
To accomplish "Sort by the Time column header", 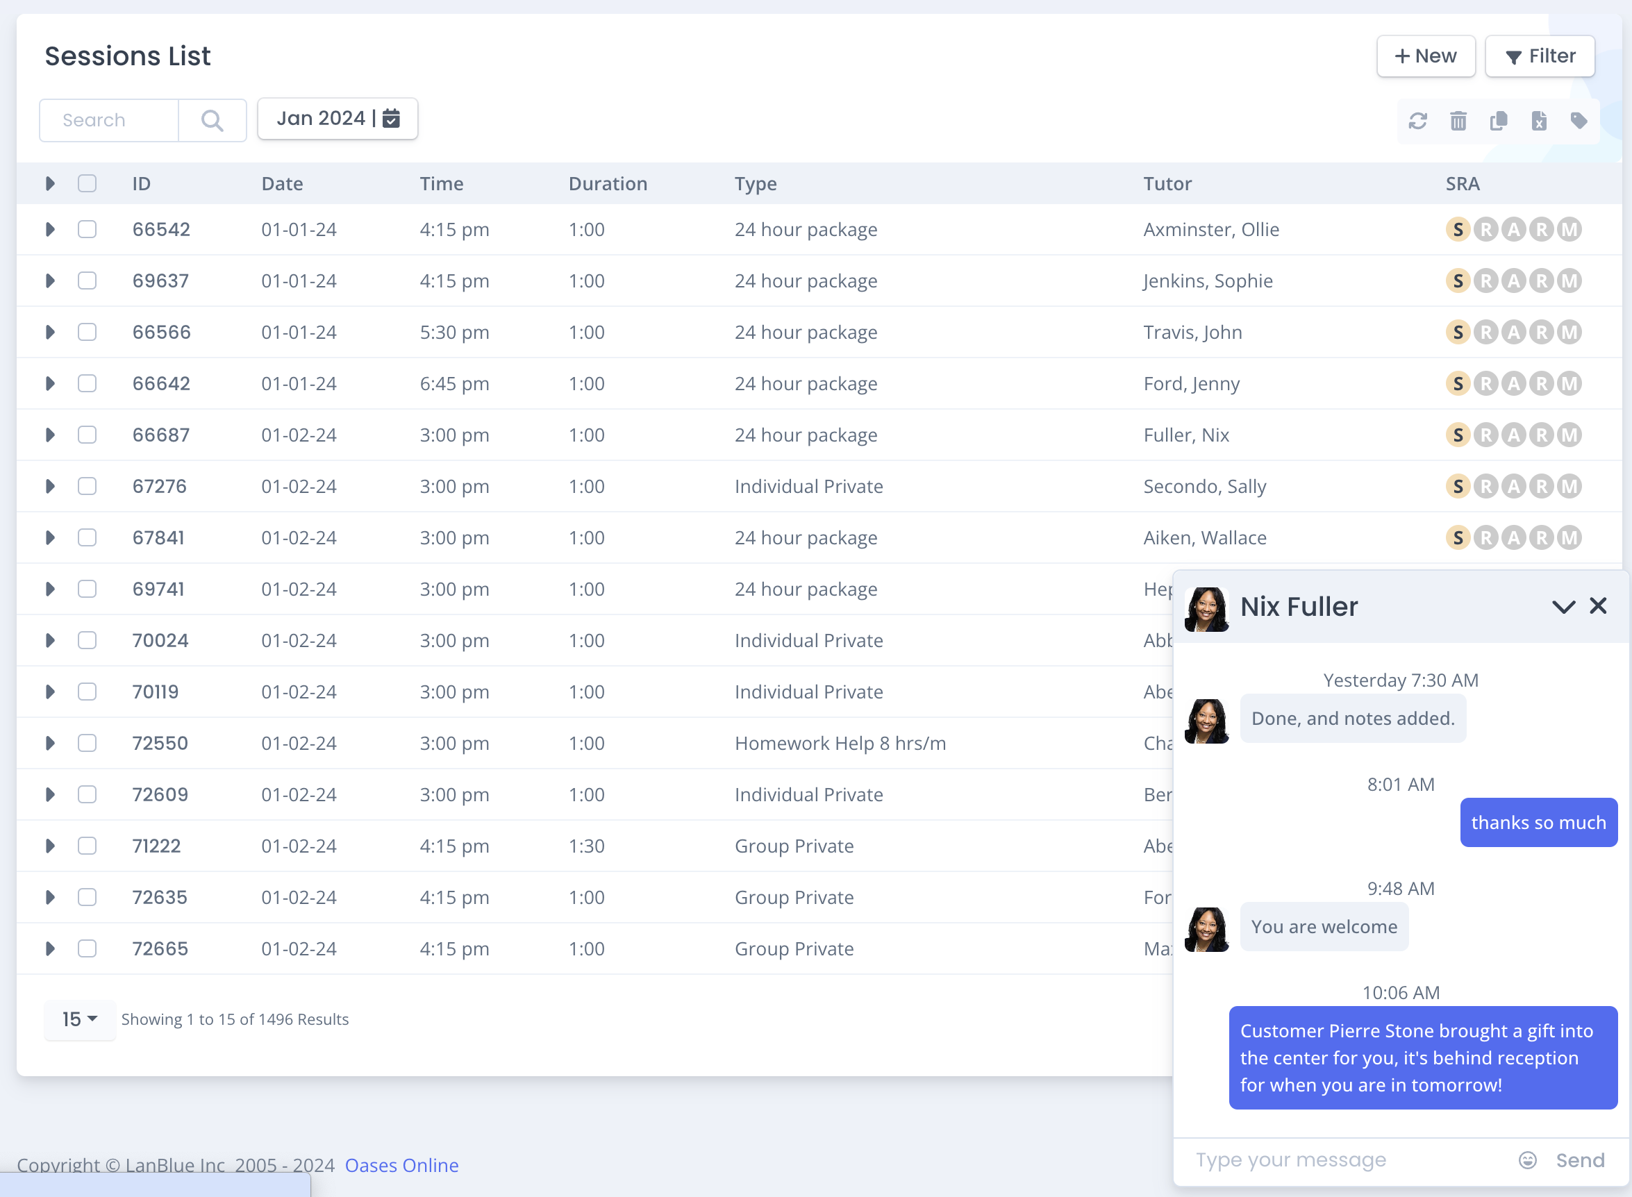I will point(442,184).
